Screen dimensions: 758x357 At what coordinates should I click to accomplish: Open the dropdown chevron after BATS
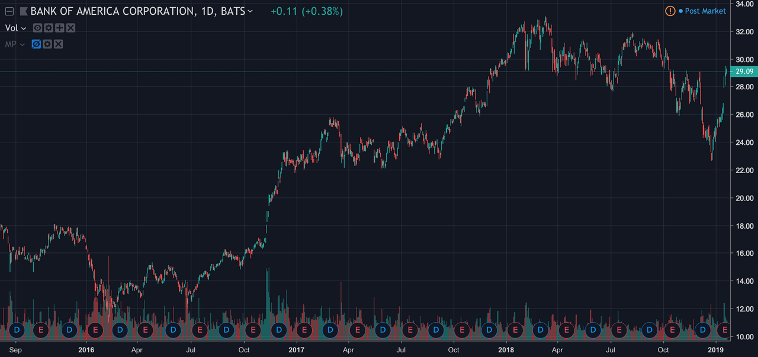(x=250, y=11)
